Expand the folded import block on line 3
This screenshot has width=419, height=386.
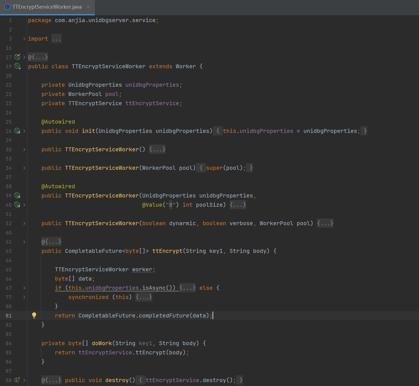(x=24, y=39)
